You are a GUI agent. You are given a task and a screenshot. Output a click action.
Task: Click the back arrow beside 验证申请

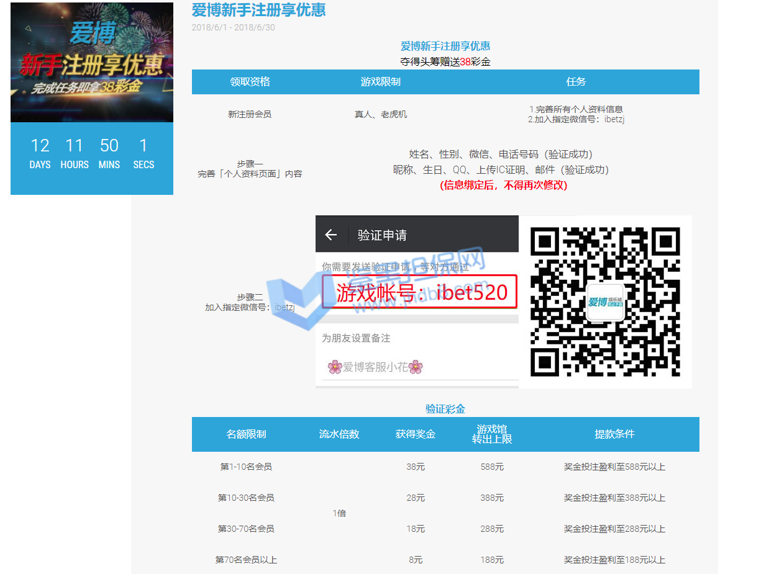[x=331, y=235]
